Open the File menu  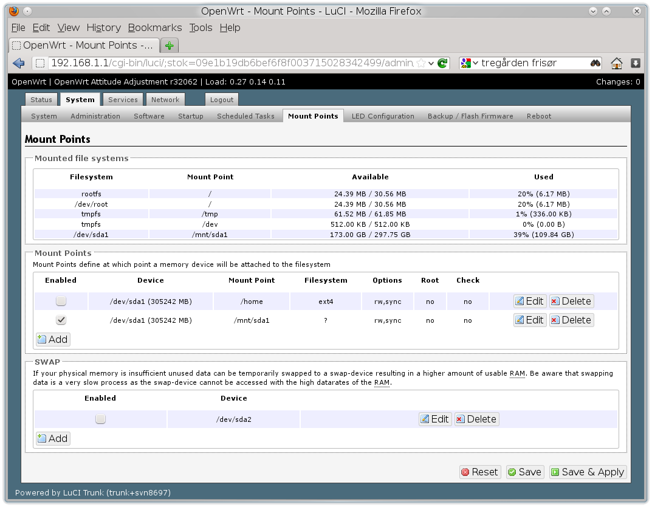point(18,27)
